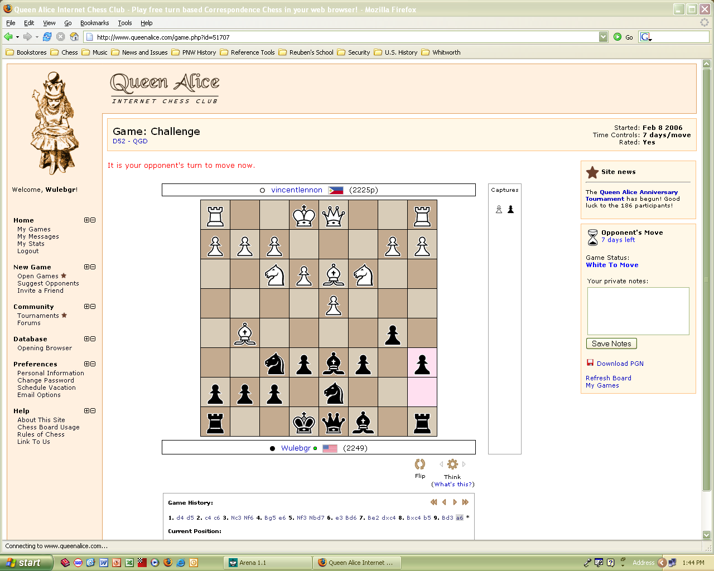
Task: Click the browser Stop icon
Action: [x=60, y=37]
